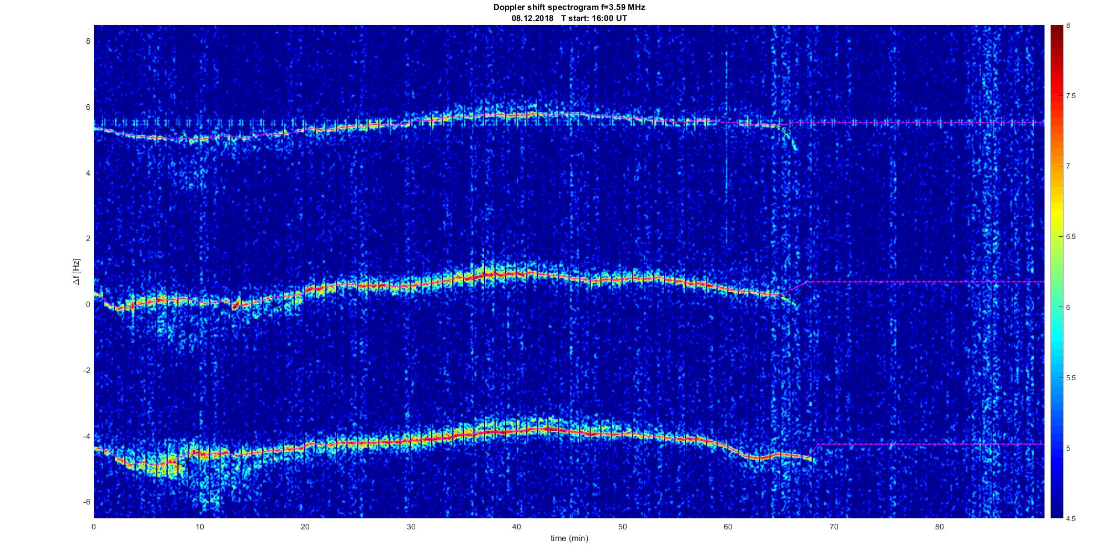Click the y-axis tick label '4'
Viewport: 1110px width, 556px height.
[x=88, y=173]
